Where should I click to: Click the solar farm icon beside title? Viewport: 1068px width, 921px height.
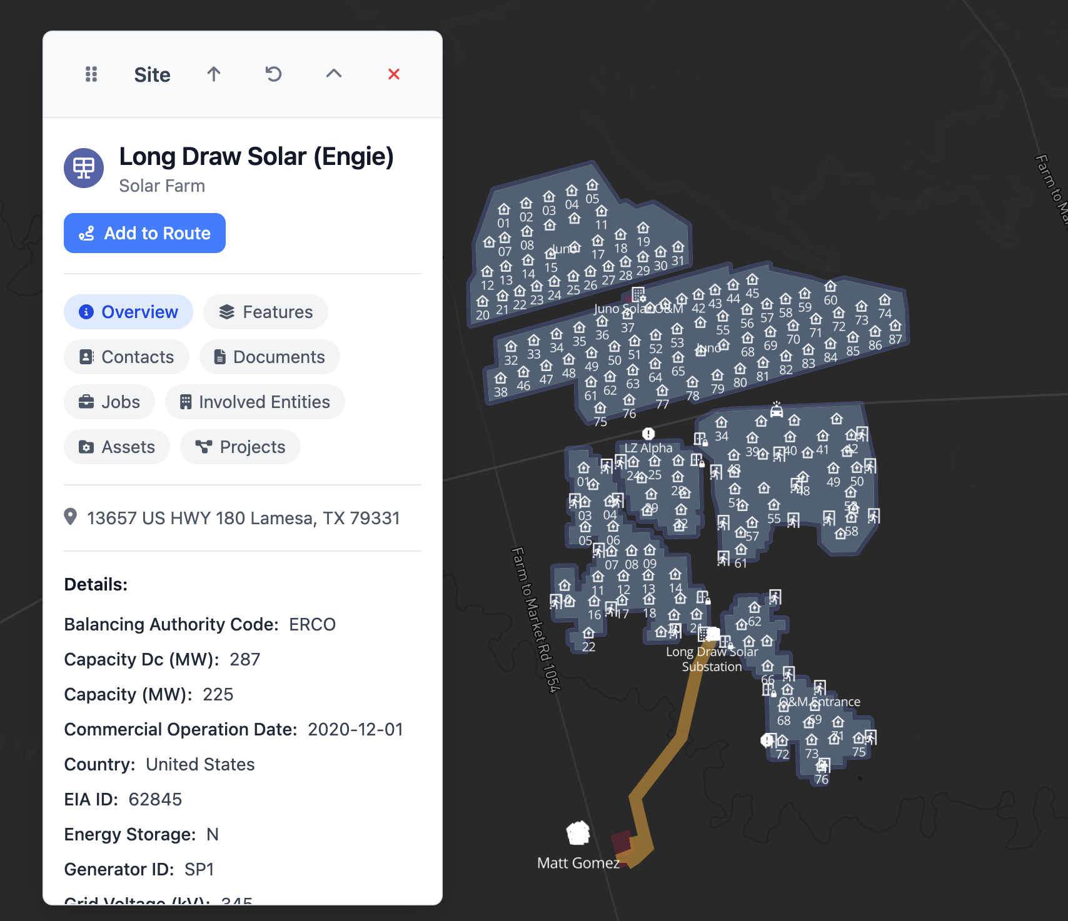pyautogui.click(x=84, y=168)
